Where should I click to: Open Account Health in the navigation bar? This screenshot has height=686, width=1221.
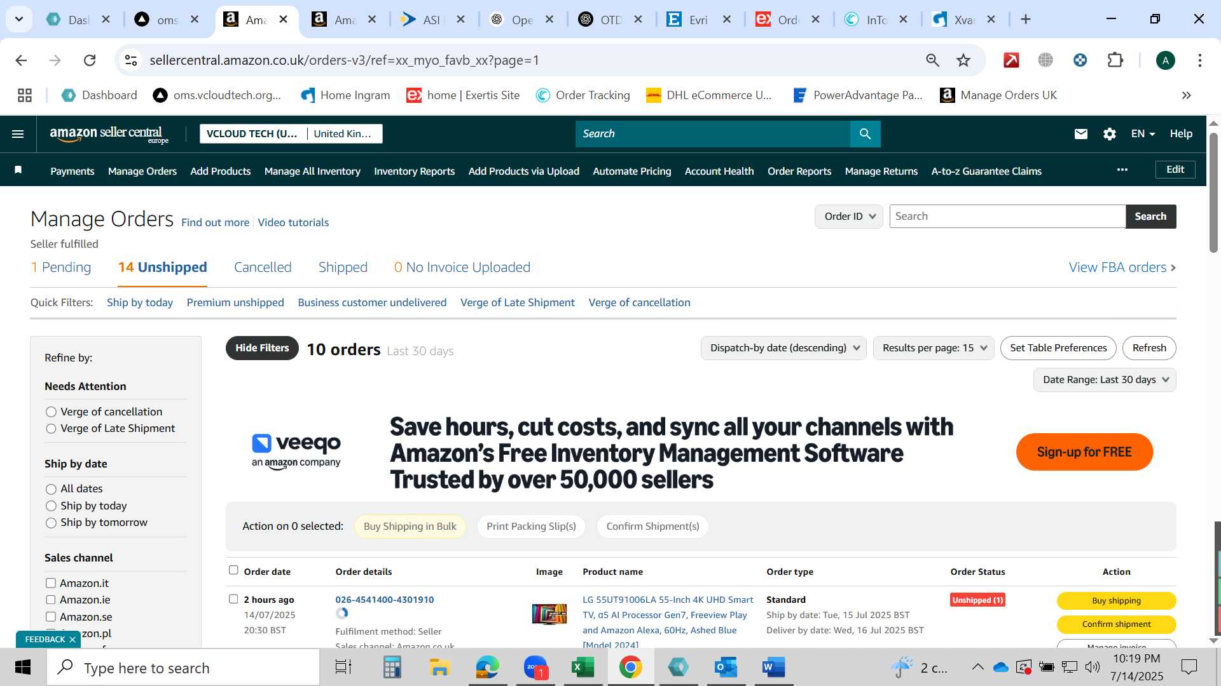[x=719, y=171]
